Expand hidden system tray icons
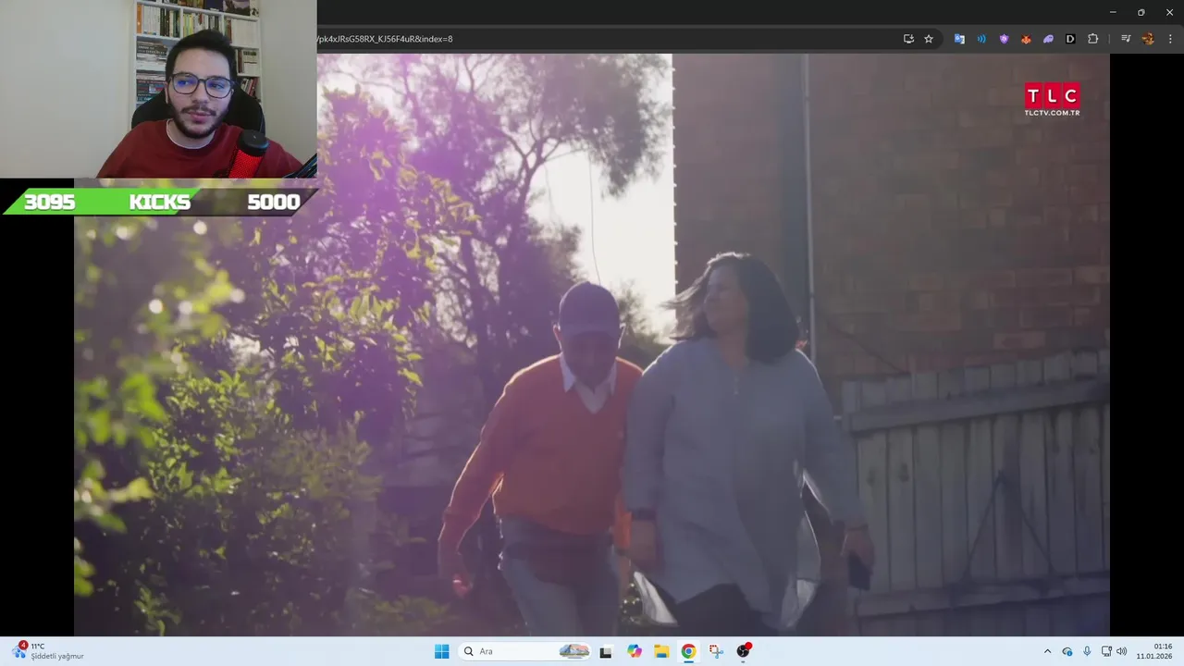 click(1047, 651)
